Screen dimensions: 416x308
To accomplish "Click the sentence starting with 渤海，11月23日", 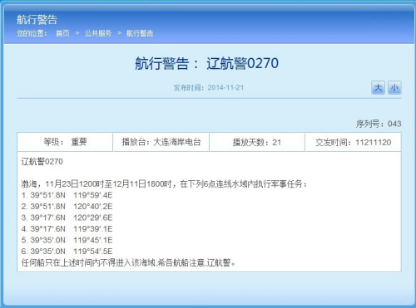I will (x=164, y=183).
